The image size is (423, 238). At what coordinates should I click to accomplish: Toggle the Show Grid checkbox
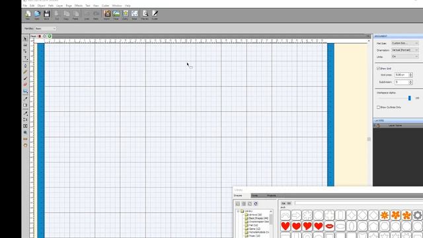click(378, 69)
